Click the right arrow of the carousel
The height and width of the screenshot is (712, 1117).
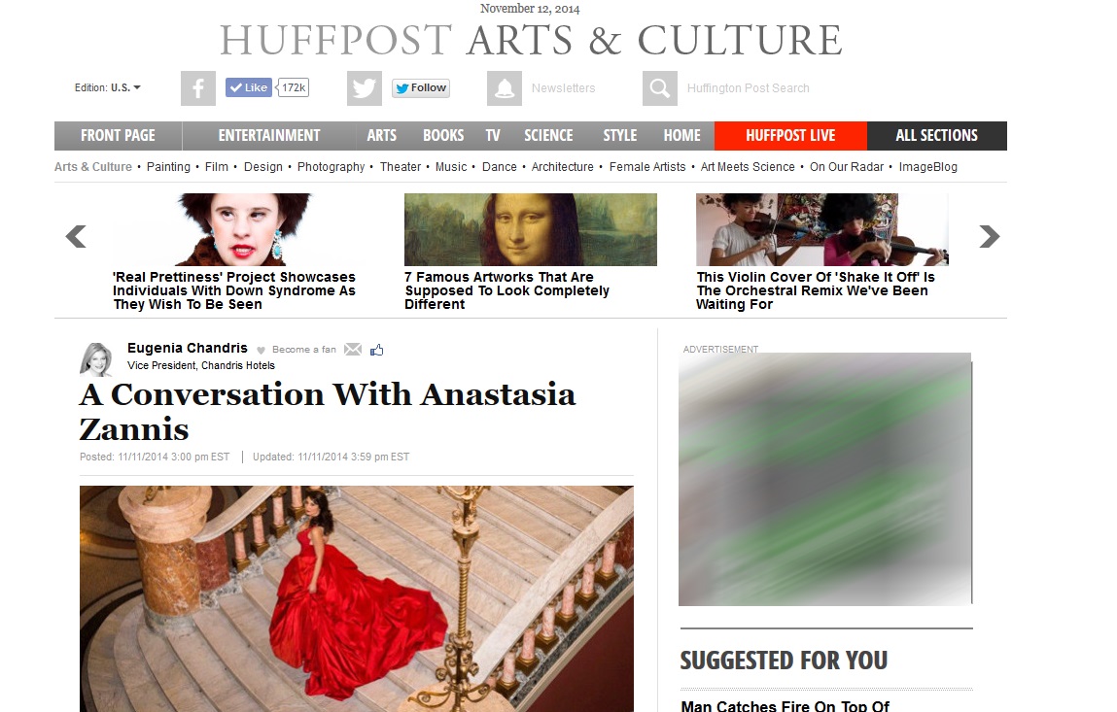(989, 236)
